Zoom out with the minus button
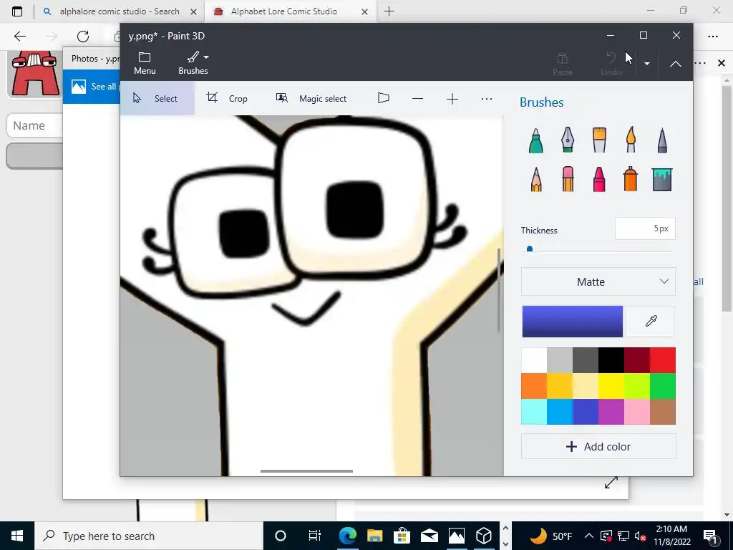The width and height of the screenshot is (733, 550). coord(418,99)
